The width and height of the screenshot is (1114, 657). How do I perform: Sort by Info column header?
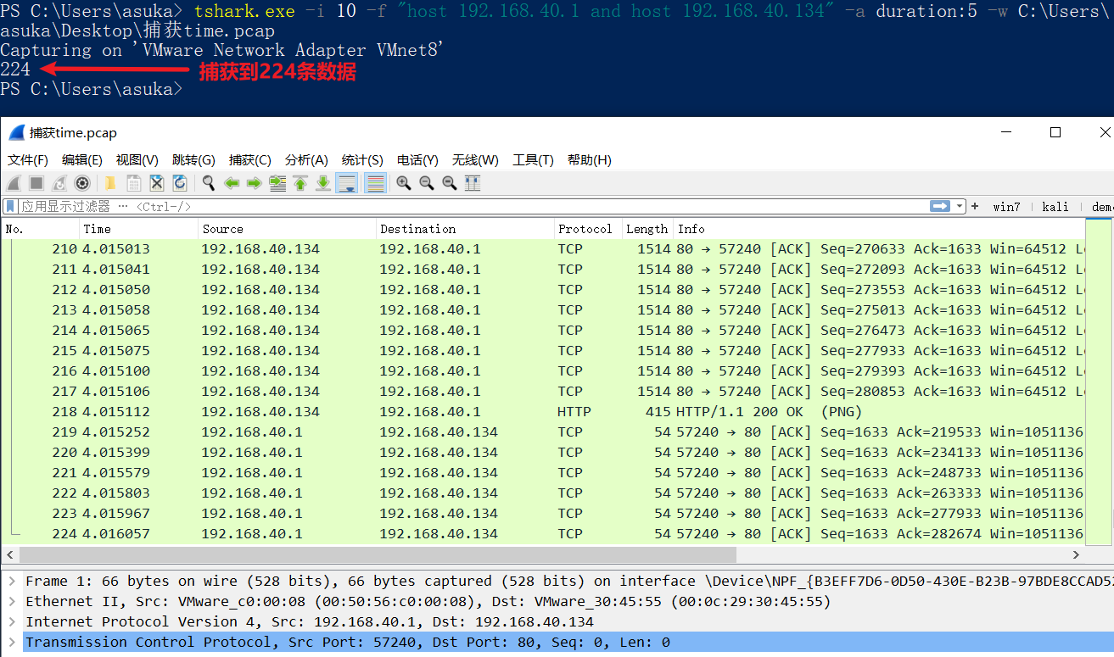click(880, 229)
